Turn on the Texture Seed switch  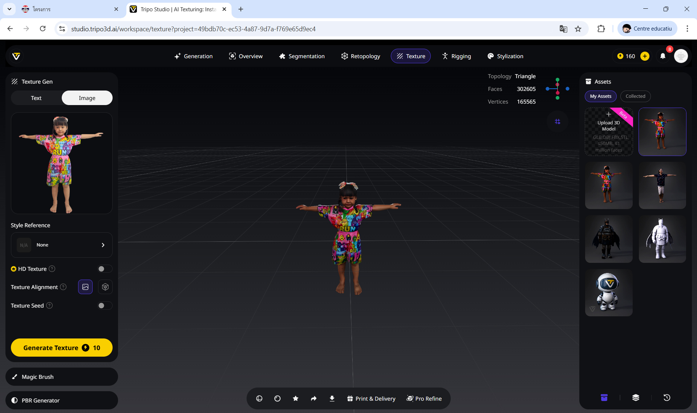pyautogui.click(x=105, y=306)
